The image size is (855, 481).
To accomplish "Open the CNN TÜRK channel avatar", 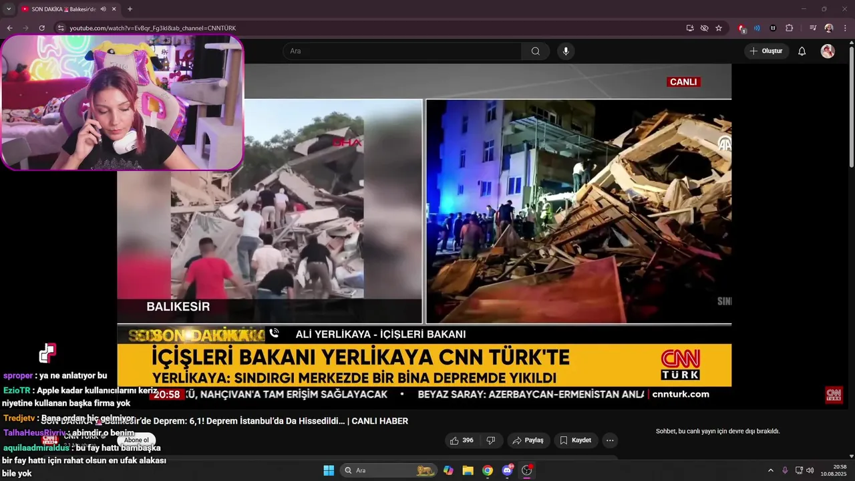I will pyautogui.click(x=51, y=440).
